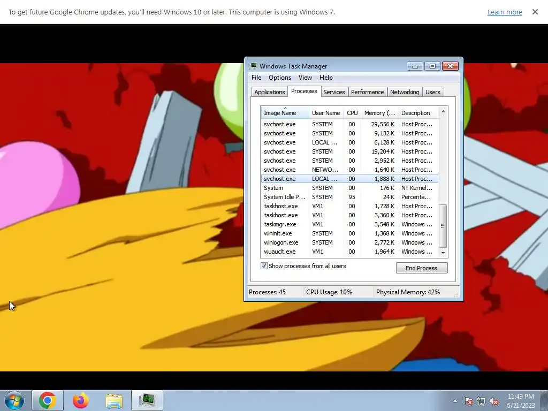Open the clock showing 11:49 PM
This screenshot has height=411, width=548.
521,401
